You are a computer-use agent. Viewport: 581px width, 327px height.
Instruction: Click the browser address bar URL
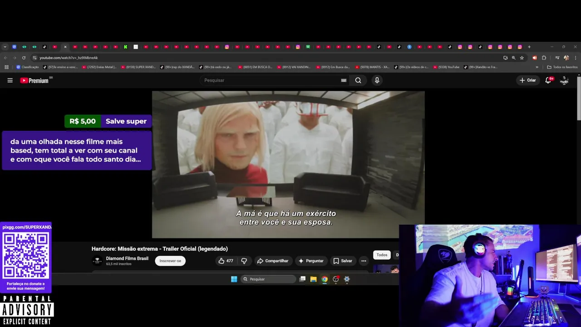click(69, 58)
